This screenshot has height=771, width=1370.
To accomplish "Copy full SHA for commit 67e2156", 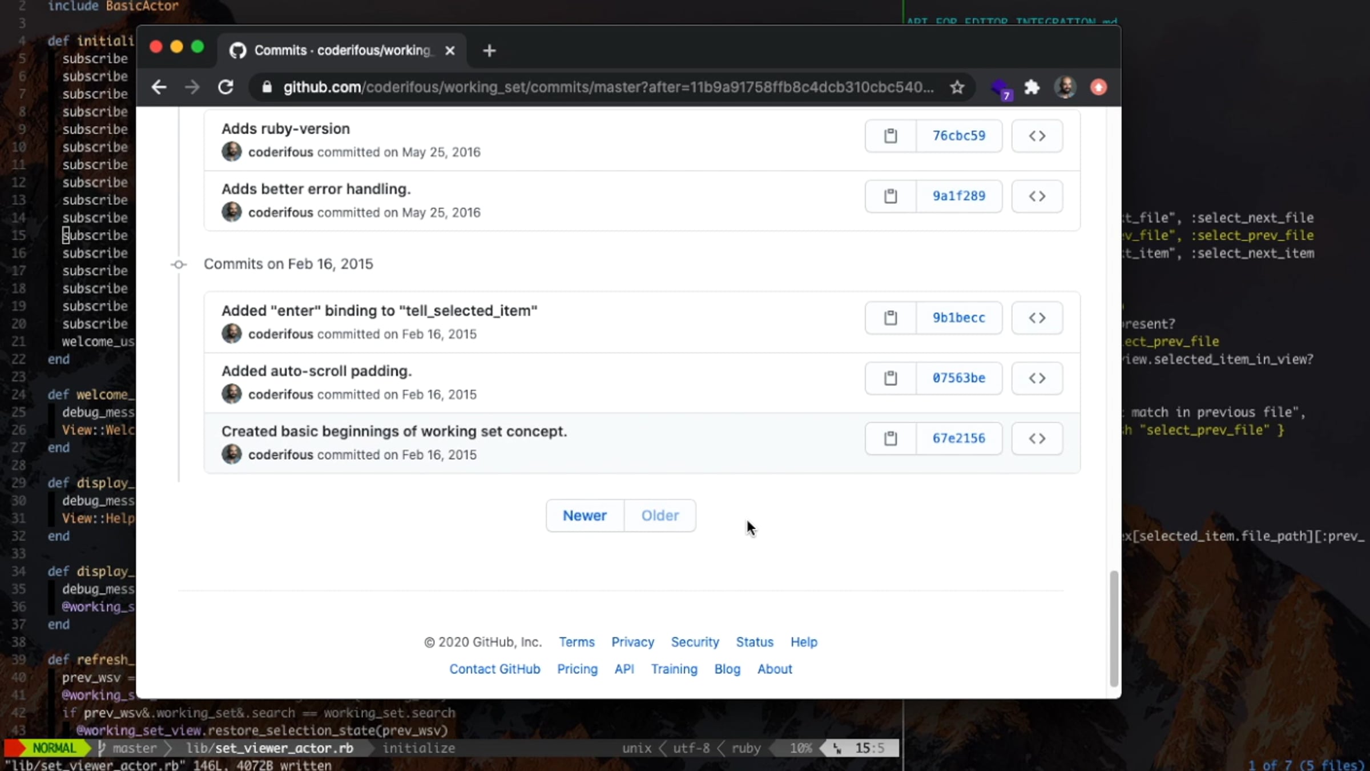I will (890, 439).
